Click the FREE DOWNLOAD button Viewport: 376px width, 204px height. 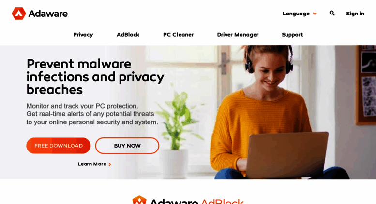(58, 146)
